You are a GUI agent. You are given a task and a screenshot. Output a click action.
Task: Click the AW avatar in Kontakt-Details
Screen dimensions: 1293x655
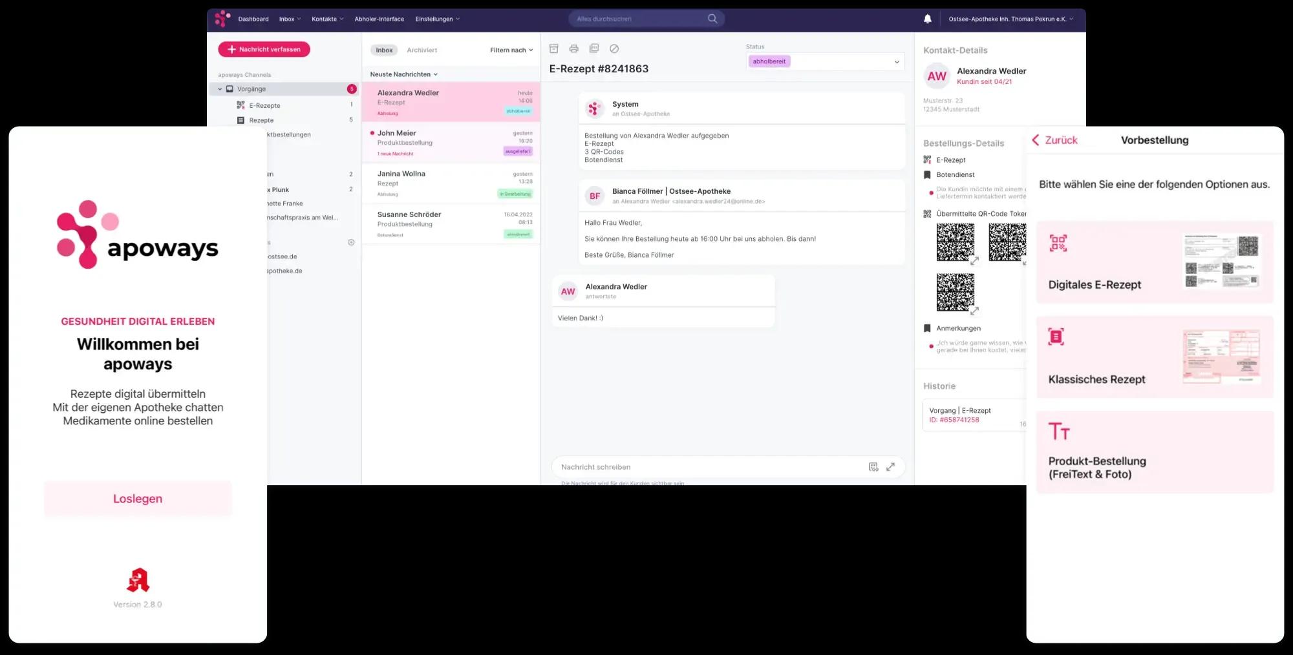(x=937, y=76)
